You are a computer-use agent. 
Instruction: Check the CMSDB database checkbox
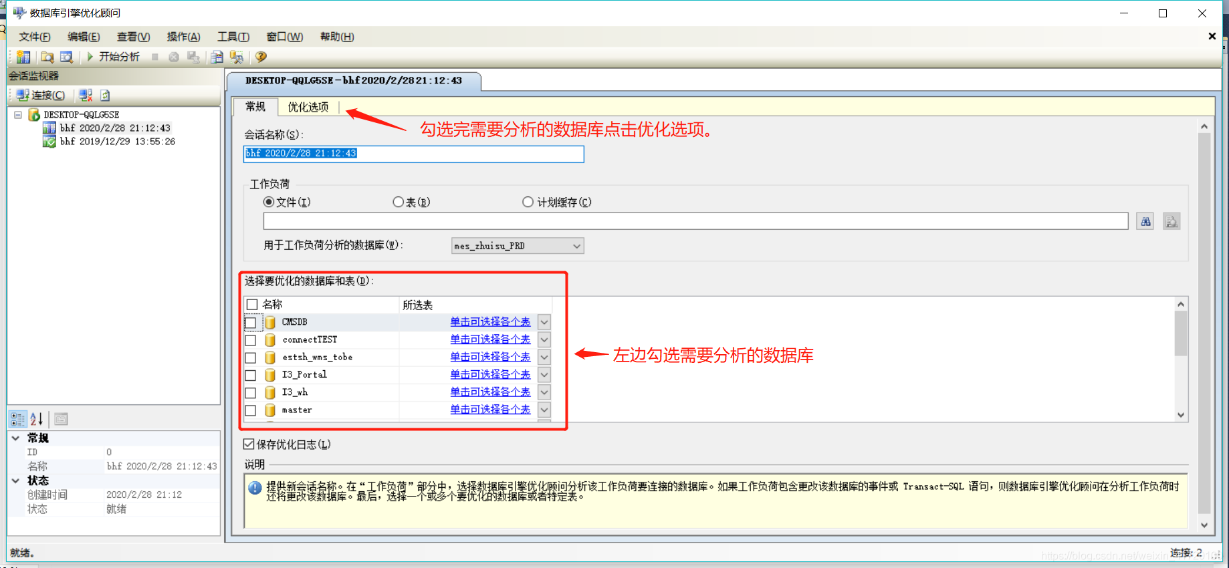251,323
